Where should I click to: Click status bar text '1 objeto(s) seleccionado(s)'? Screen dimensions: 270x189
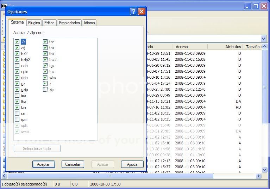coord(24,184)
